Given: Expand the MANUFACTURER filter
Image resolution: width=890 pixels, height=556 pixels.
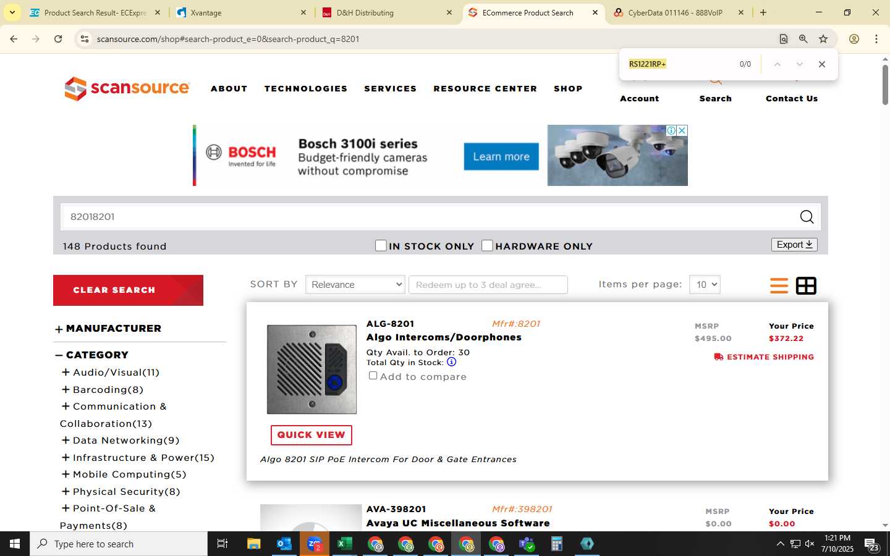Looking at the screenshot, I should (59, 329).
